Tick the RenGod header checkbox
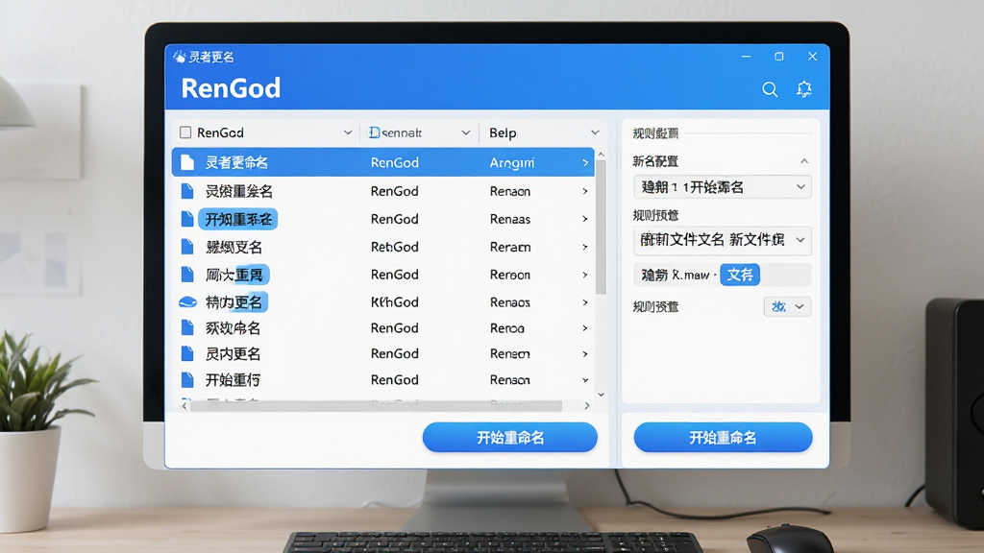Viewport: 984px width, 553px height. 185,132
